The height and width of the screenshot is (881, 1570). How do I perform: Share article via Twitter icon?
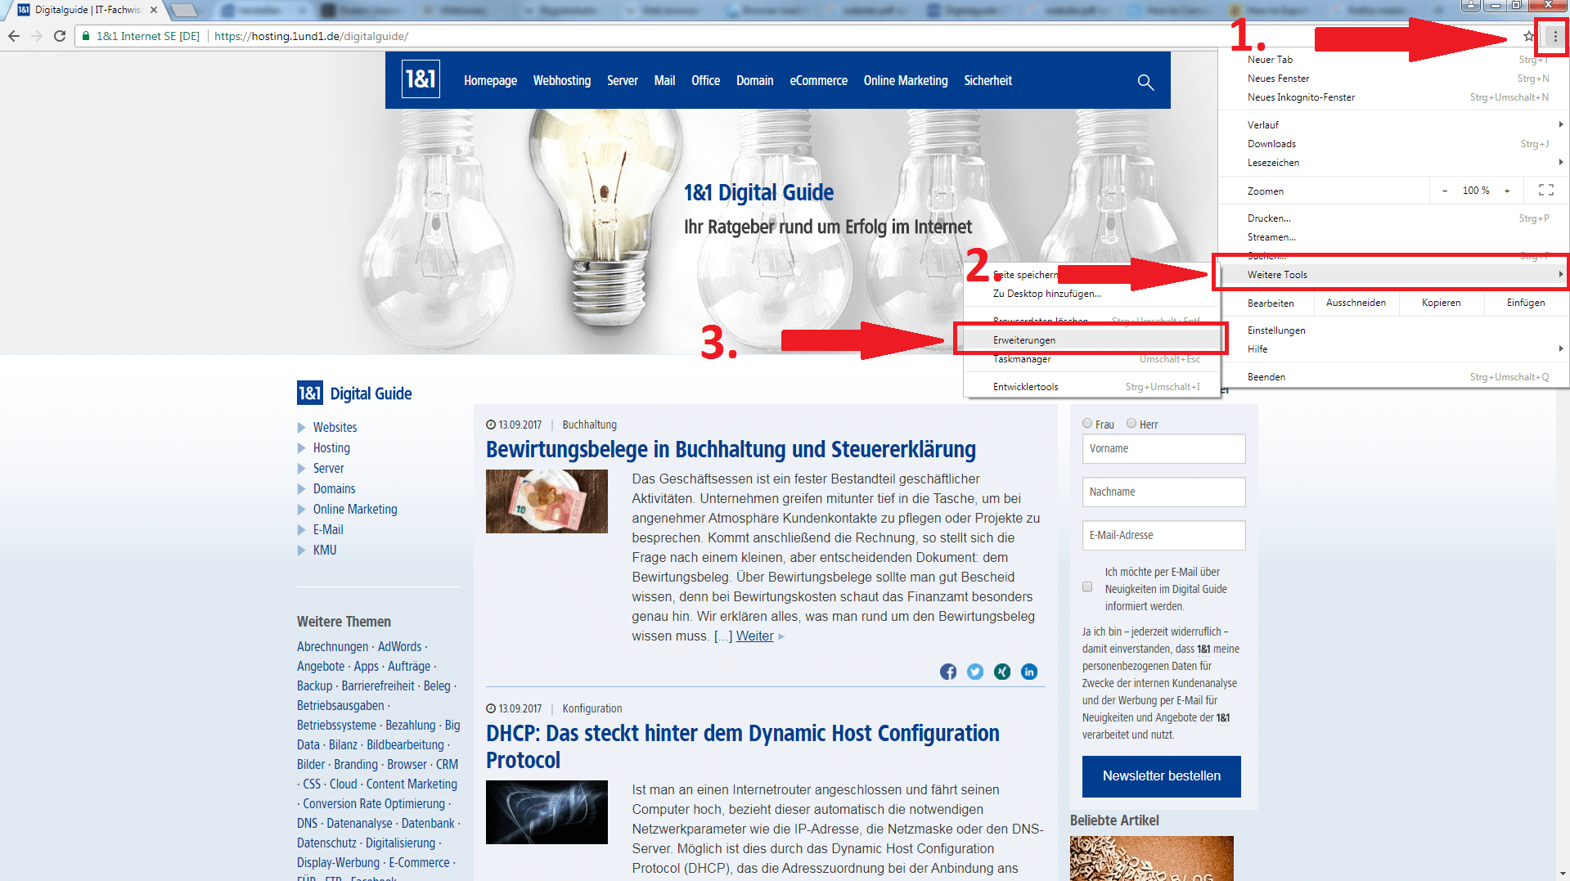click(975, 672)
